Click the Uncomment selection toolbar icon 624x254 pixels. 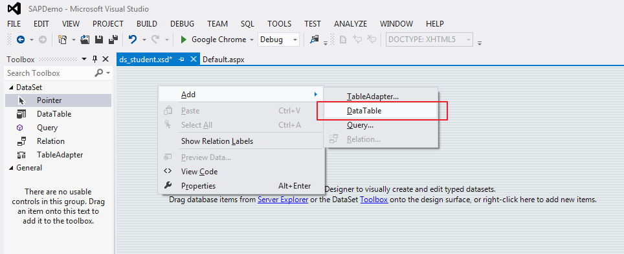pos(372,40)
